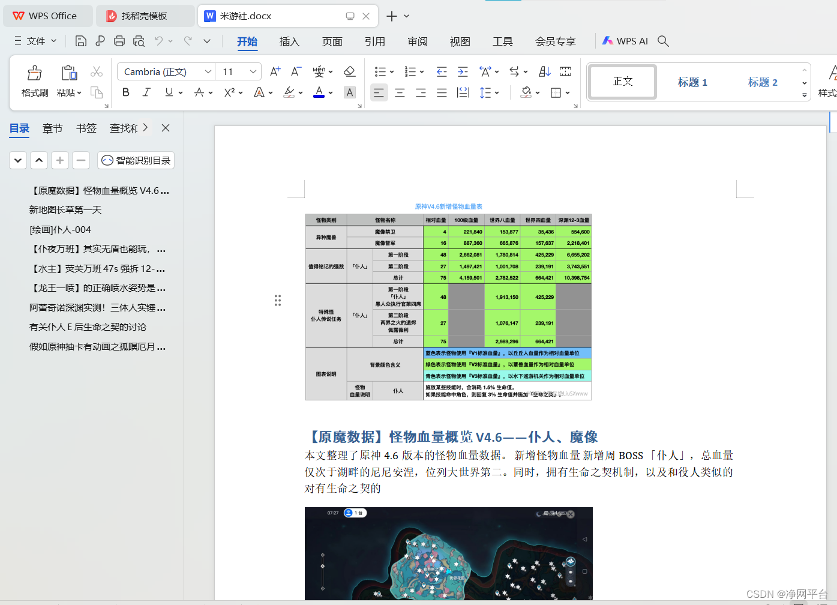Open the font name Cambria dropdown
This screenshot has width=837, height=605.
point(208,72)
